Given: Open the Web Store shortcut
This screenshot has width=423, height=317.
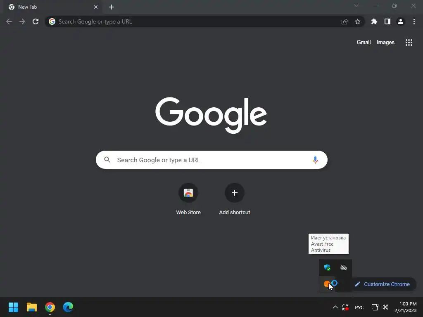Looking at the screenshot, I should (x=188, y=199).
